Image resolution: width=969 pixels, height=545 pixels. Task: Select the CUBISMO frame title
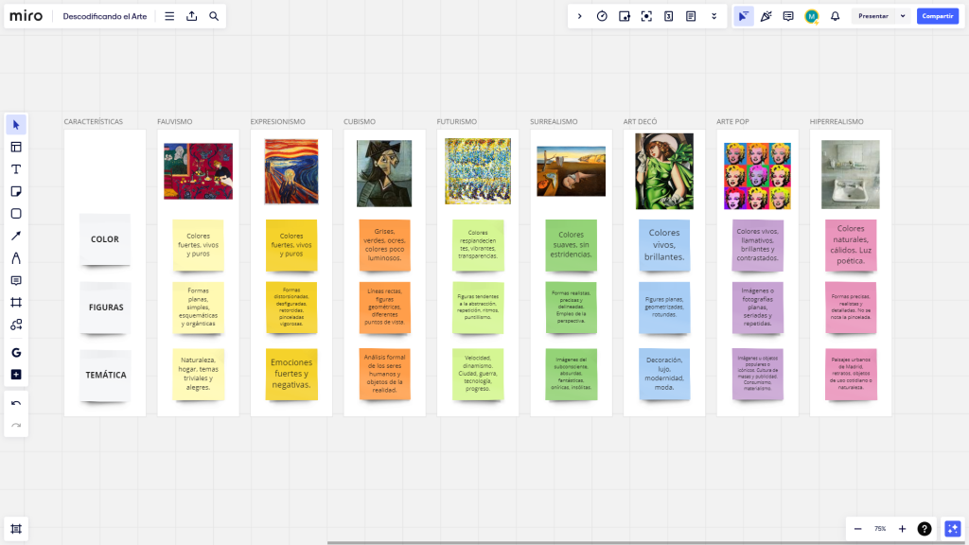(360, 122)
